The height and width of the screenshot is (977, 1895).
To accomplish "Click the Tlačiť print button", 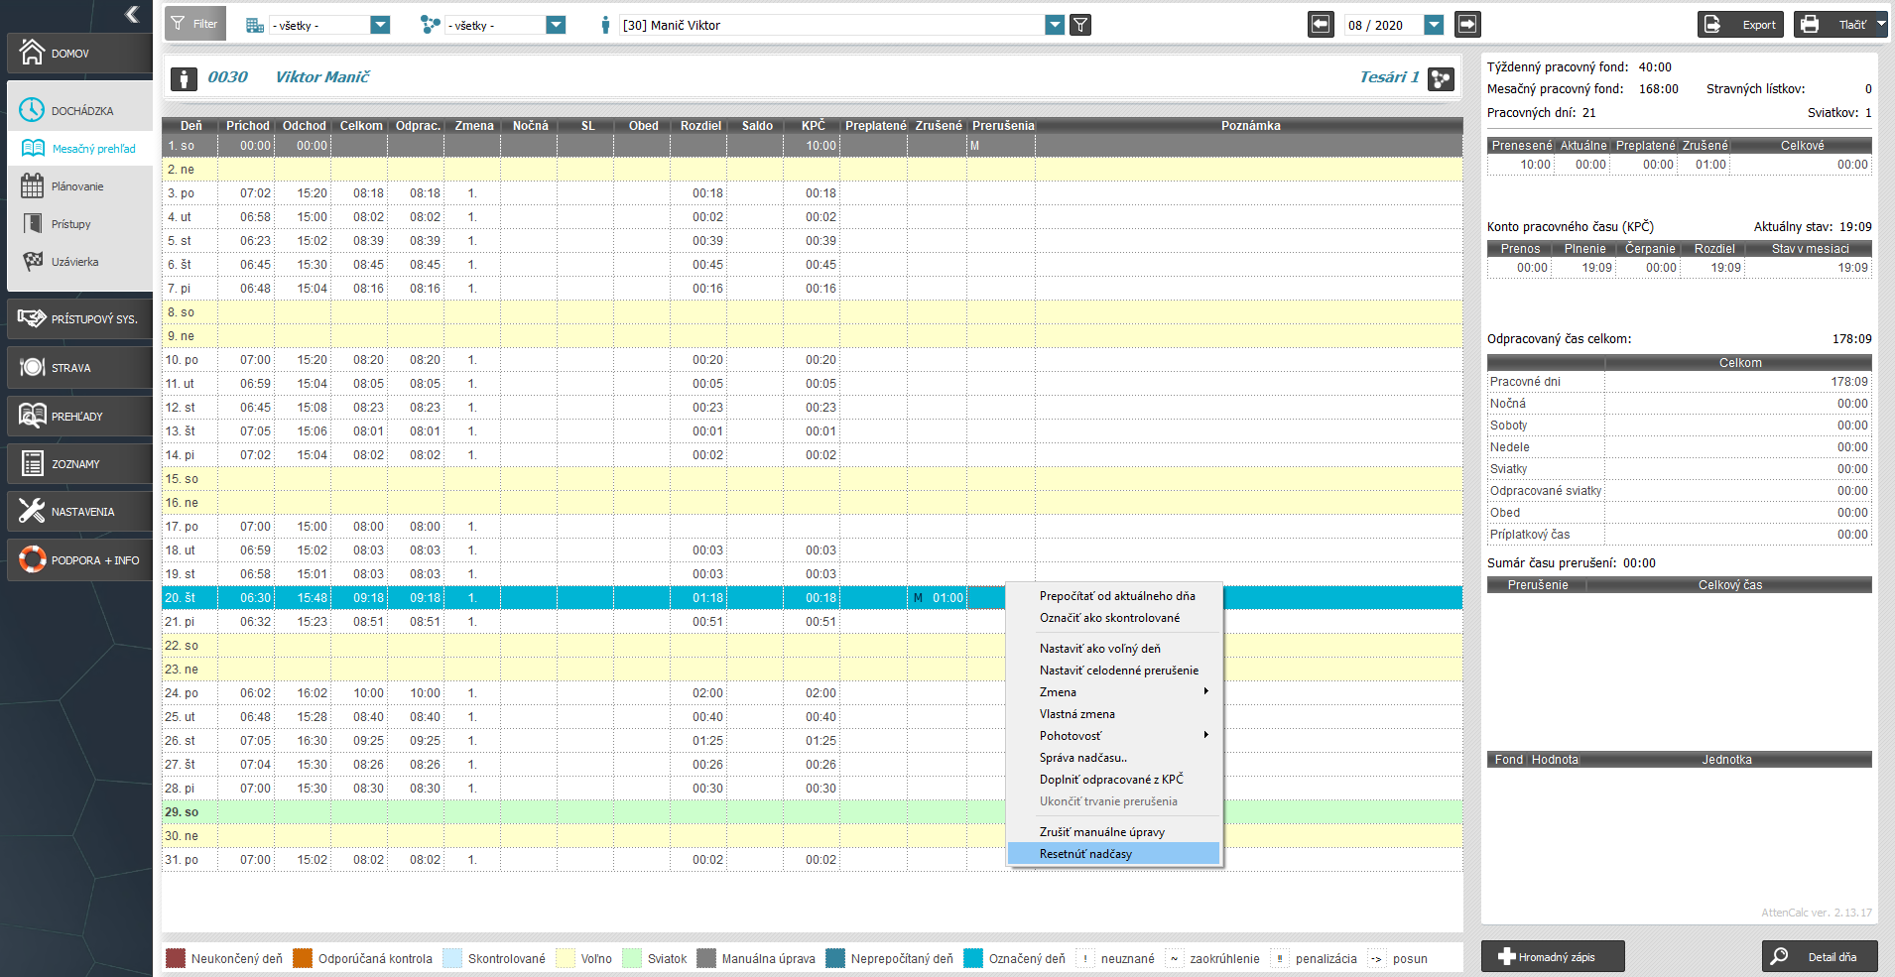I will (1833, 25).
